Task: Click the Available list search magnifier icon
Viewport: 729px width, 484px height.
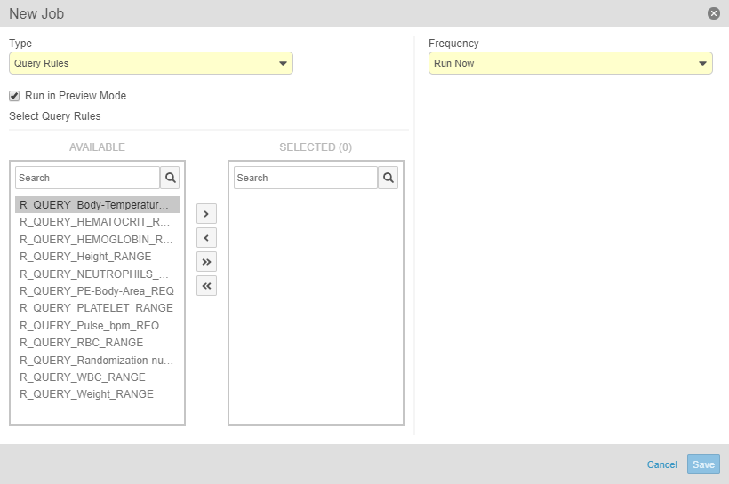Action: [x=171, y=178]
